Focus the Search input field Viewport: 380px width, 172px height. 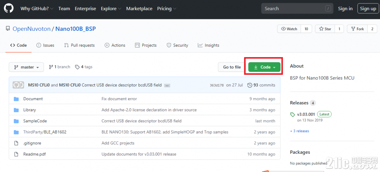[298, 9]
